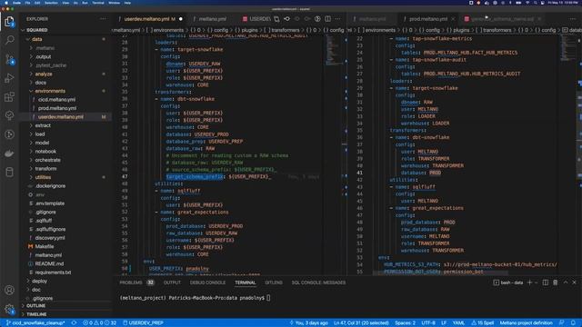The image size is (582, 327).
Task: Open the DEBUG CONSOLE panel tab
Action: click(x=207, y=282)
